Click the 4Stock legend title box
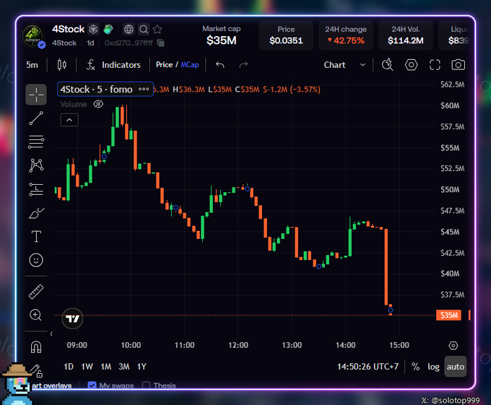Viewport: 491px width, 405px height. 105,90
